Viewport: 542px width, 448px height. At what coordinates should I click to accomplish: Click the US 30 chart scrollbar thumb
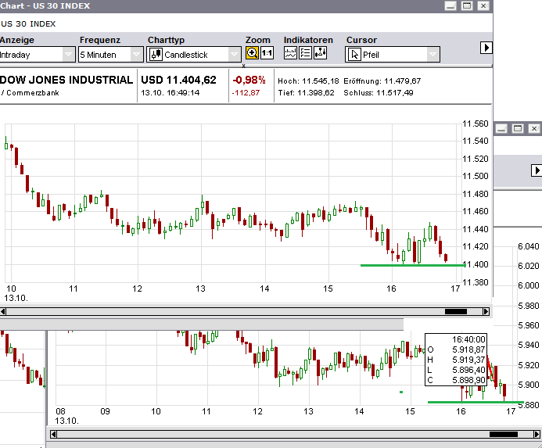[456, 311]
